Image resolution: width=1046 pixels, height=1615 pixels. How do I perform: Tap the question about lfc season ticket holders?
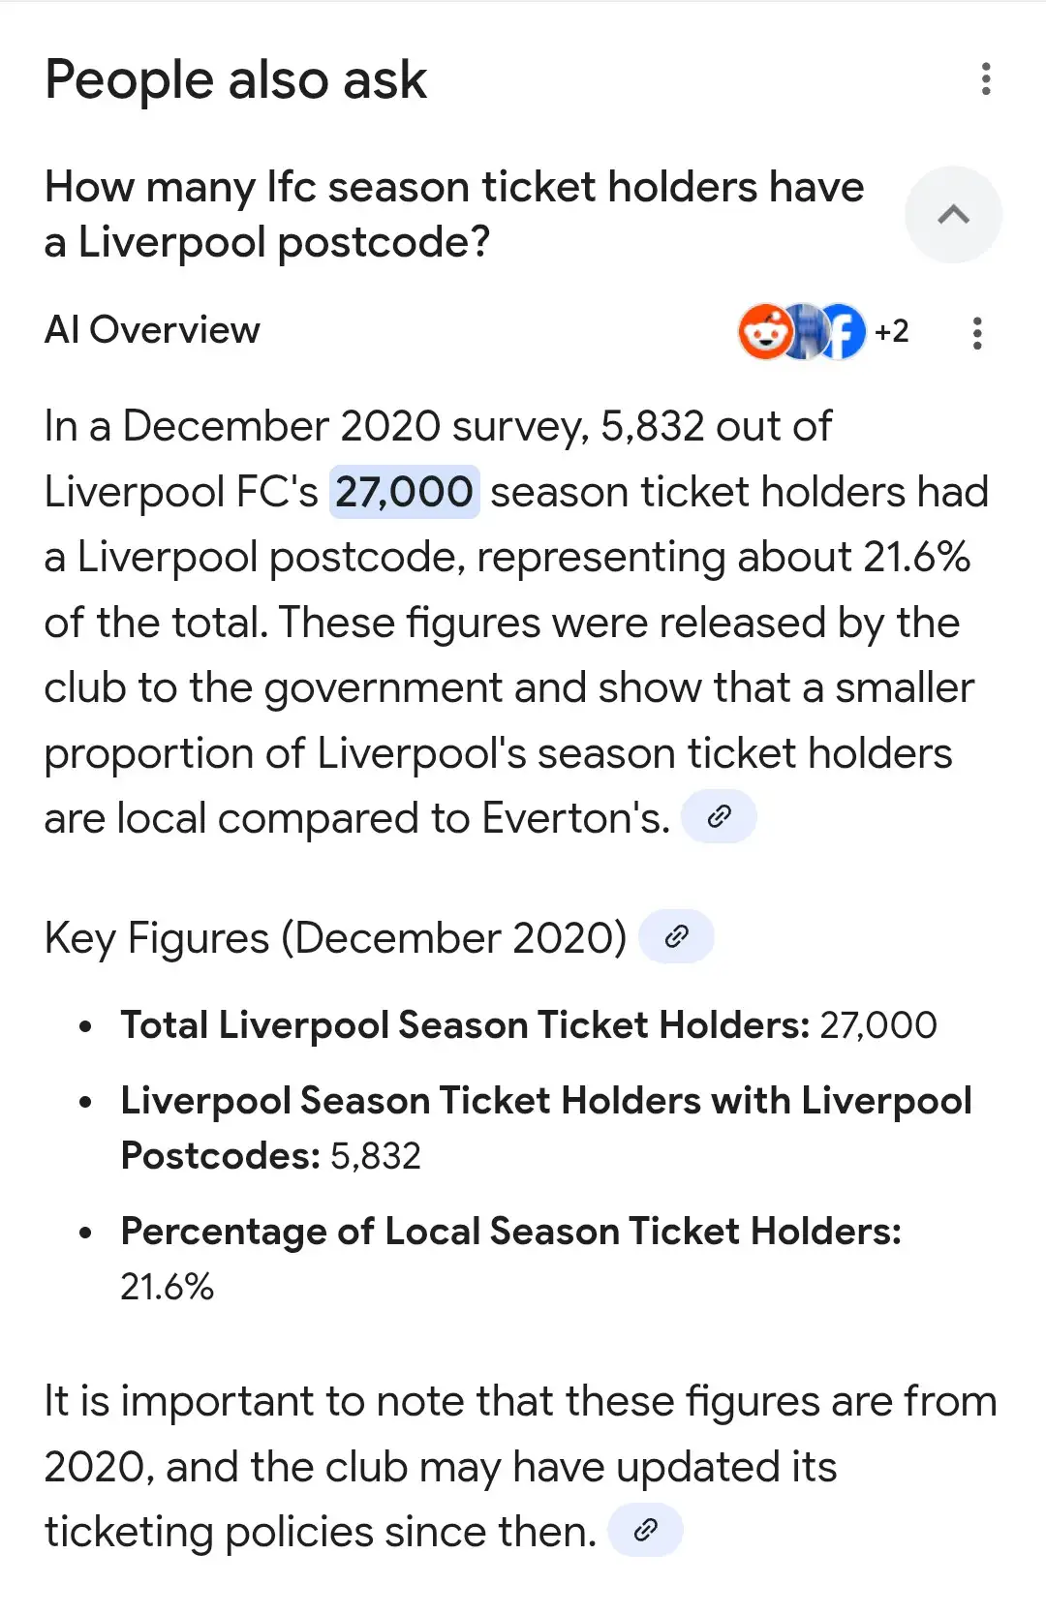[453, 214]
